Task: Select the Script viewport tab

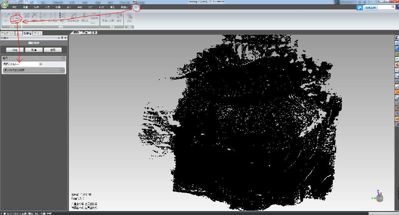Action: coord(94,32)
